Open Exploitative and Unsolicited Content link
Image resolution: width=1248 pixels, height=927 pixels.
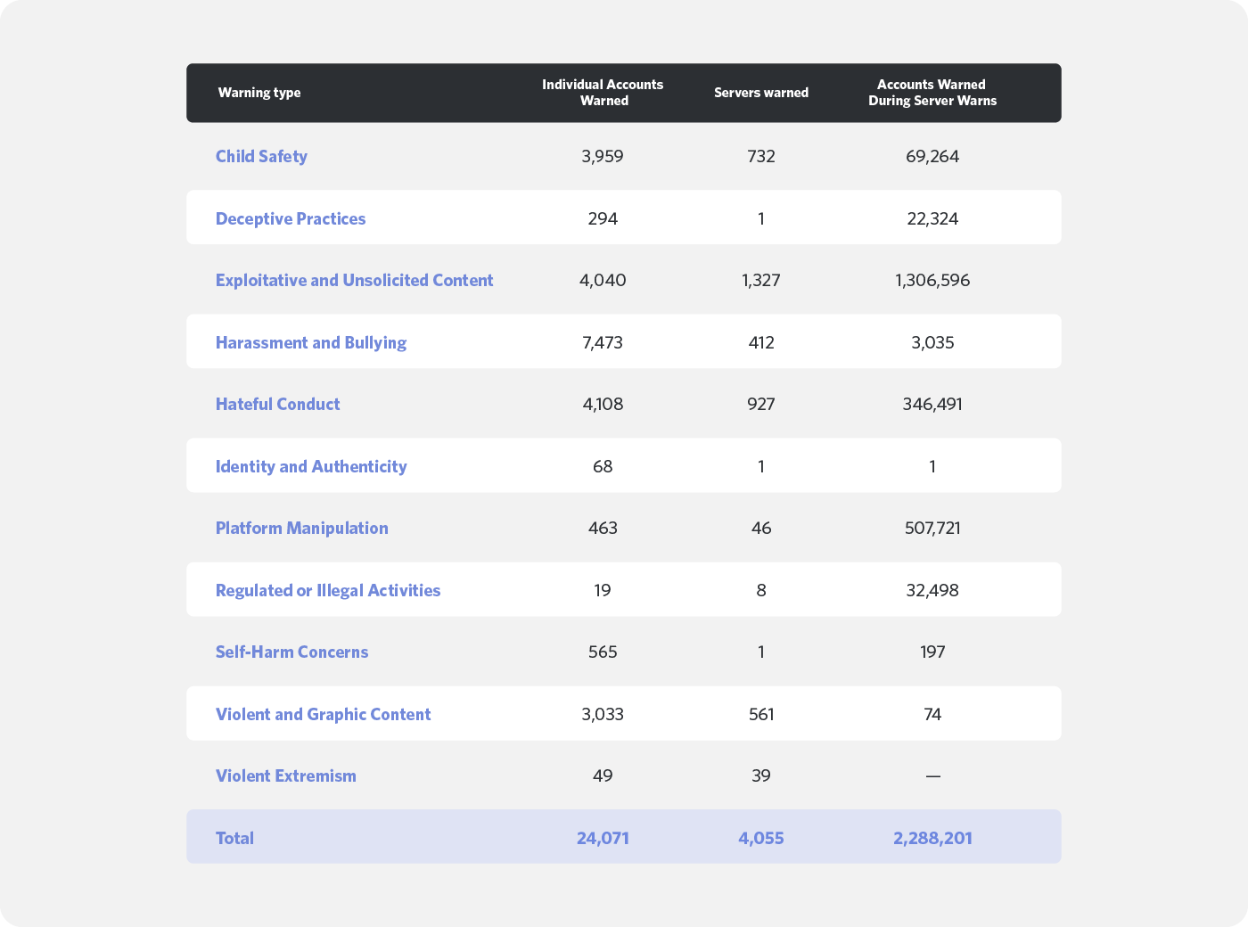[x=354, y=280]
